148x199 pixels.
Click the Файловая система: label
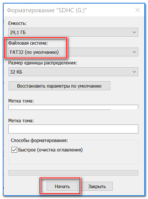tap(28, 43)
